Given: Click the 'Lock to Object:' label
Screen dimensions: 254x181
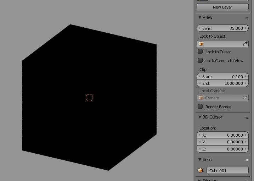Looking at the screenshot, I should click(x=213, y=36).
